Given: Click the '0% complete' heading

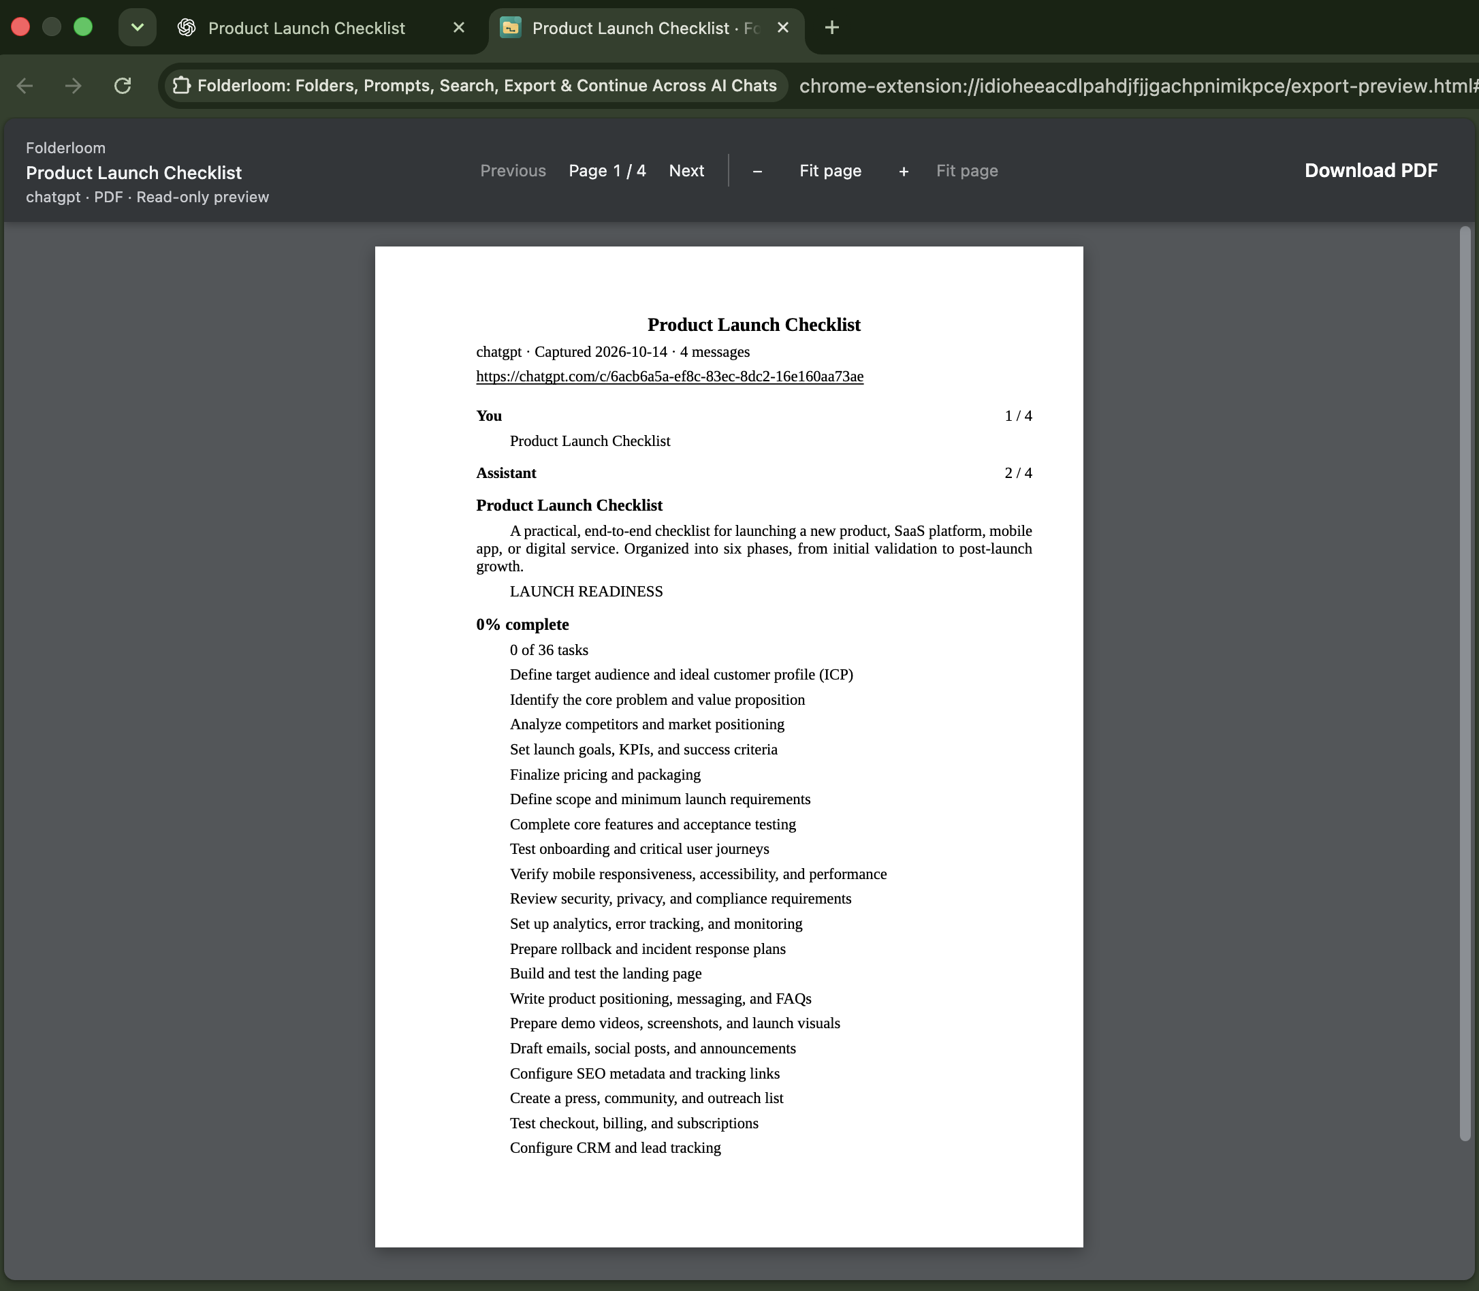Looking at the screenshot, I should pyautogui.click(x=522, y=624).
